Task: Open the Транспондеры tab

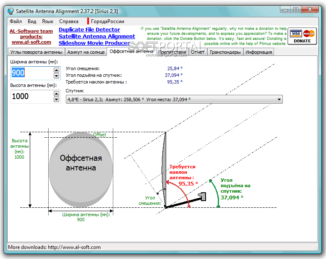Action: click(225, 52)
